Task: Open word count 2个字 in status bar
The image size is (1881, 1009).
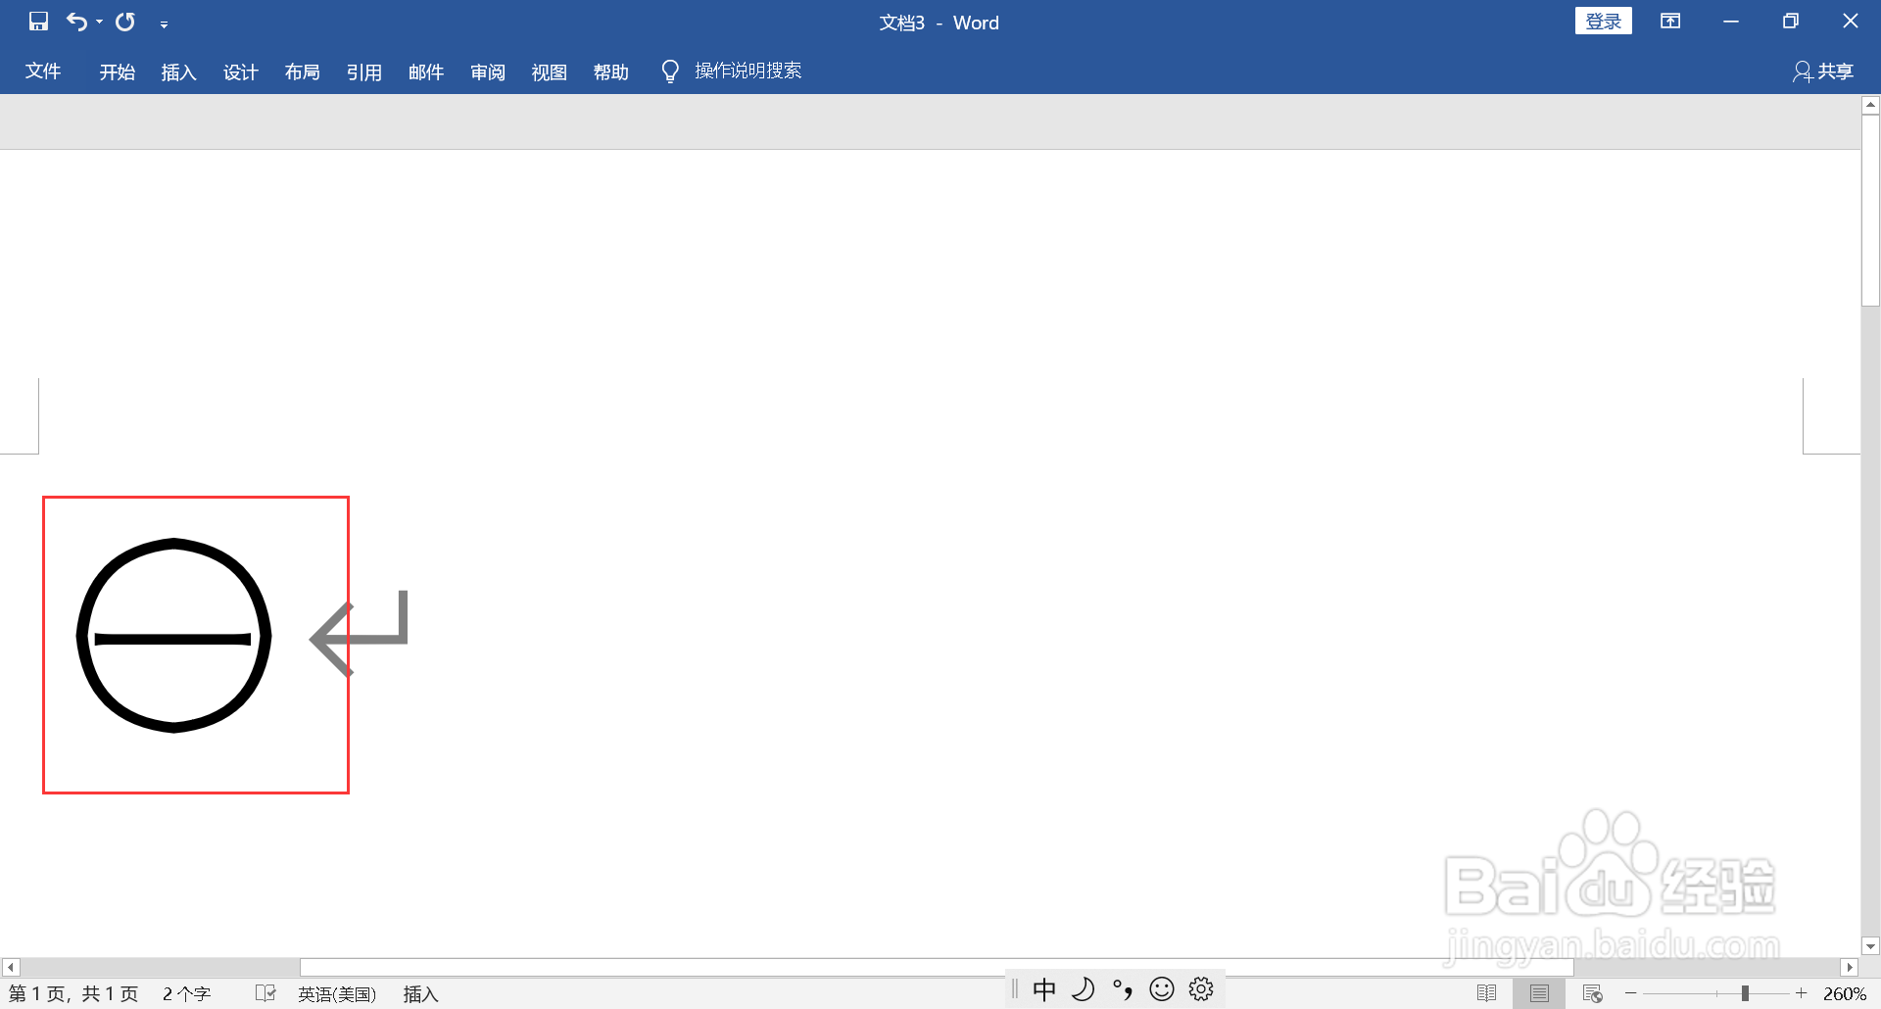Action: point(186,994)
